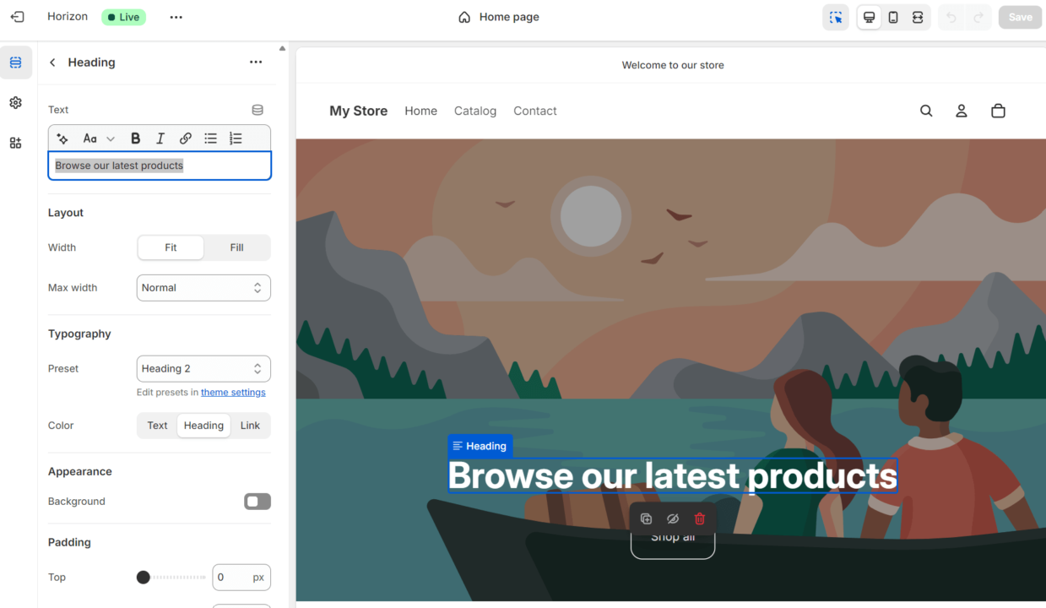The width and height of the screenshot is (1046, 608).
Task: Click the AI sparkle icon in text toolbar
Action: [x=62, y=138]
